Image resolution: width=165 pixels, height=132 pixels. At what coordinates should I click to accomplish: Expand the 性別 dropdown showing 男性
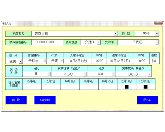157,34
